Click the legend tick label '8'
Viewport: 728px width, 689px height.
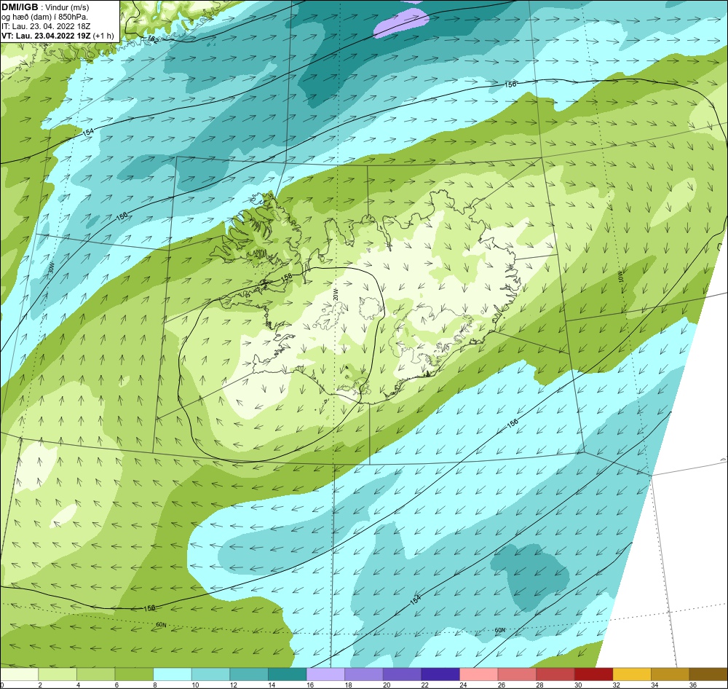[x=155, y=685]
